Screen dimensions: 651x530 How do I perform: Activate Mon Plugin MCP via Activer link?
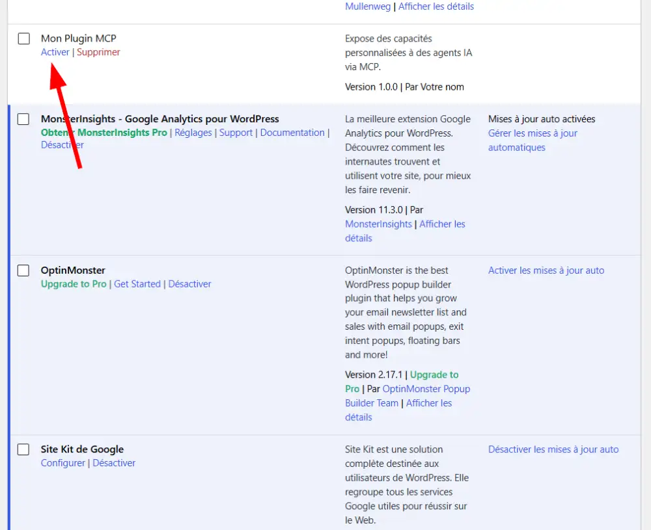pyautogui.click(x=55, y=52)
